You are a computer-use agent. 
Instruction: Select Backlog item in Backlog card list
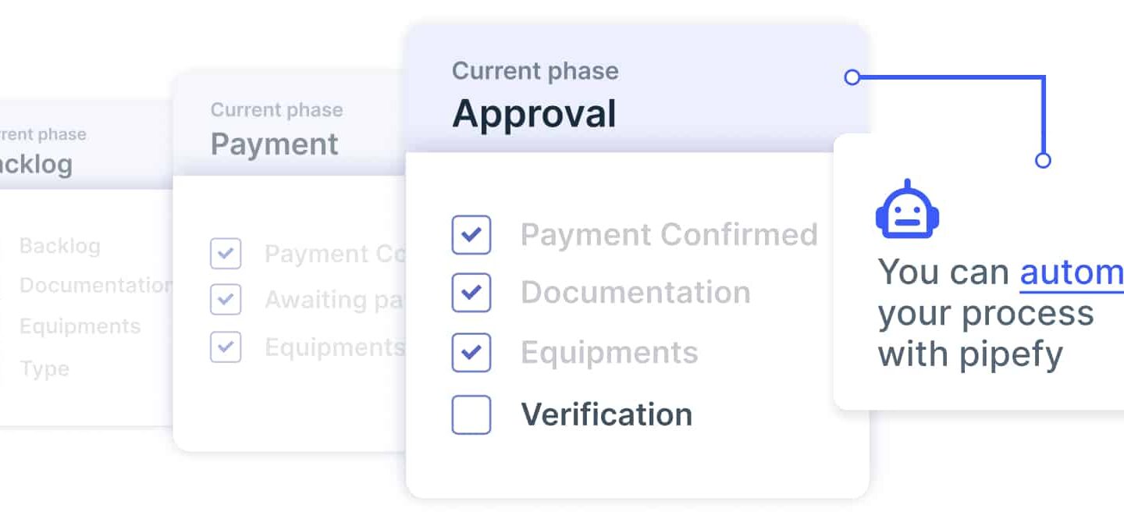[60, 247]
